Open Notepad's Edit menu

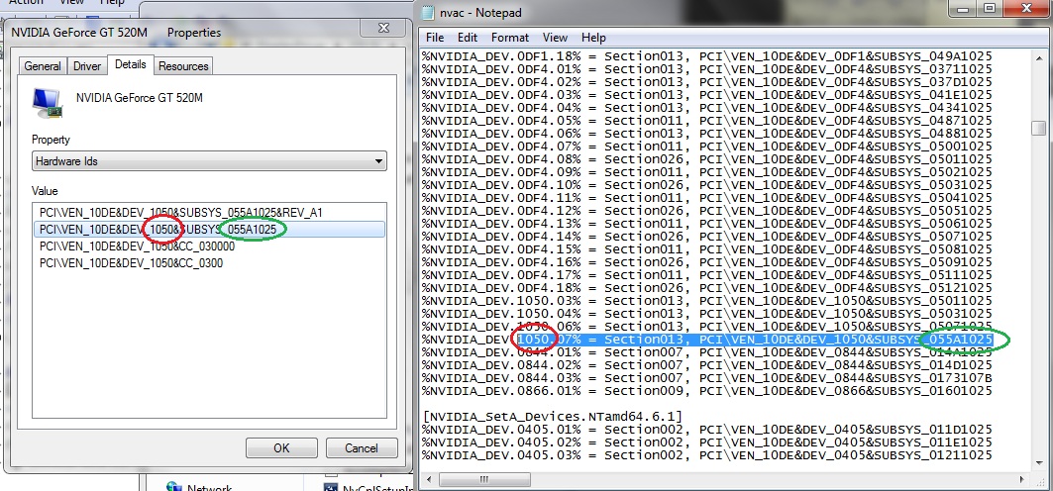[x=468, y=38]
